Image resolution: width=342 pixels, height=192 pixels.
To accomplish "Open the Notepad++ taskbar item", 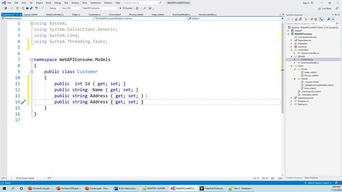I will tap(240, 188).
